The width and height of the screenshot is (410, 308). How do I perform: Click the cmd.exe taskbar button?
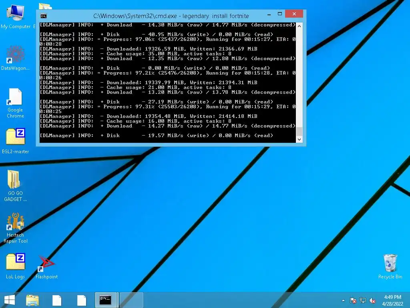click(x=107, y=300)
